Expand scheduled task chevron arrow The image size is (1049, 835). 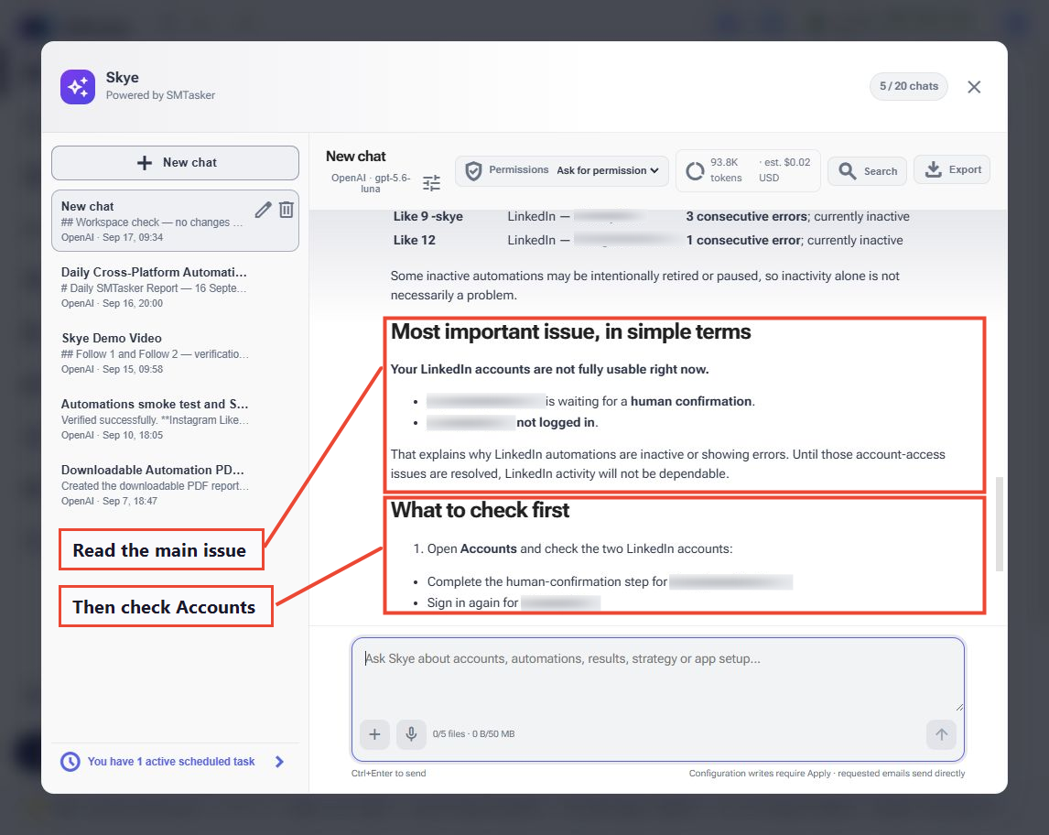pos(279,762)
